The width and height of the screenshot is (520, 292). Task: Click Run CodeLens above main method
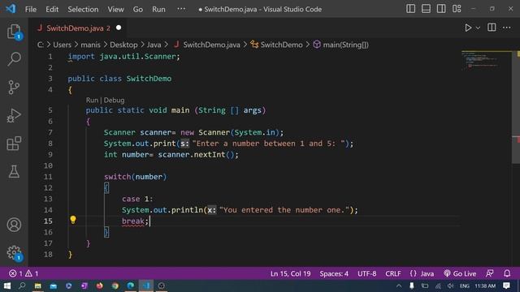point(92,100)
